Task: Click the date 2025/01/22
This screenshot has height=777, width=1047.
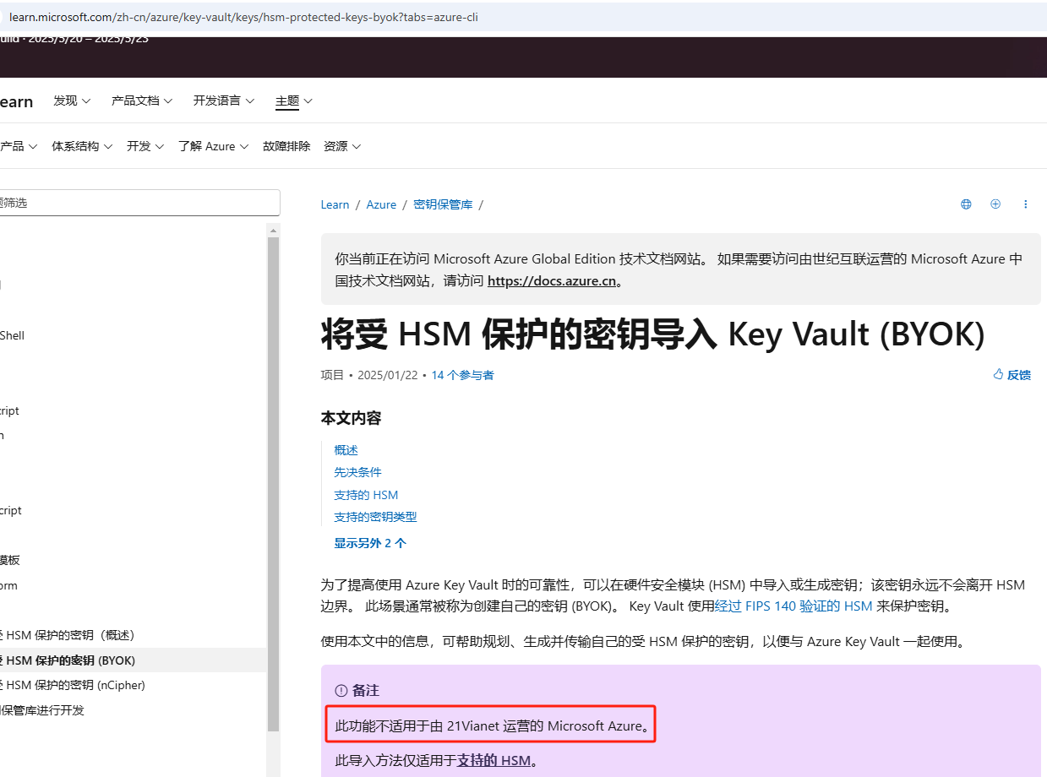Action: 388,375
